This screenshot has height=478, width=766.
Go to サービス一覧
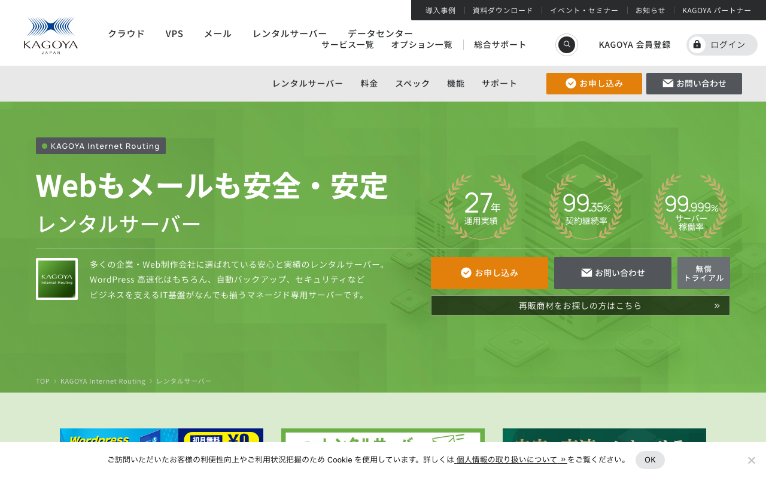tap(348, 45)
